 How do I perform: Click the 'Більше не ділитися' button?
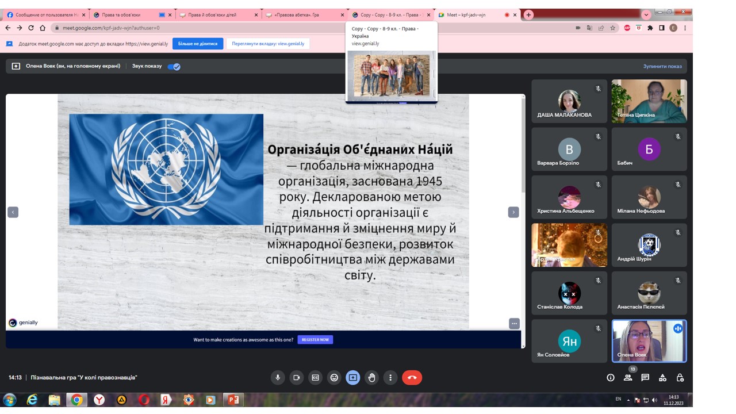click(198, 44)
